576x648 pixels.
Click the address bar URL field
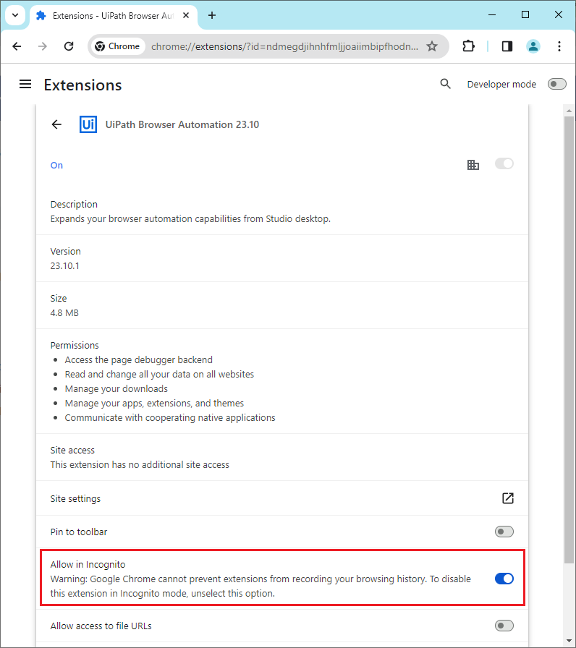click(282, 46)
